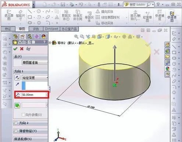This screenshot has height=142, width=182.
Task: Click the 等距实体 Offset Entities tool
Action: pyautogui.click(x=89, y=17)
